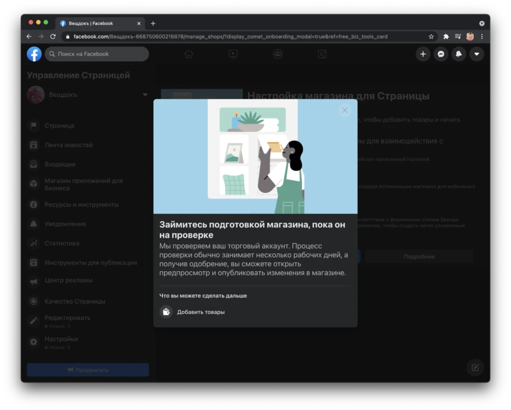This screenshot has width=511, height=410.
Task: Open Входящие in the sidebar
Action: pos(87,165)
